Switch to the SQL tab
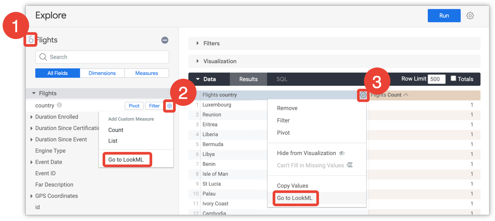The width and height of the screenshot is (495, 221). (282, 79)
